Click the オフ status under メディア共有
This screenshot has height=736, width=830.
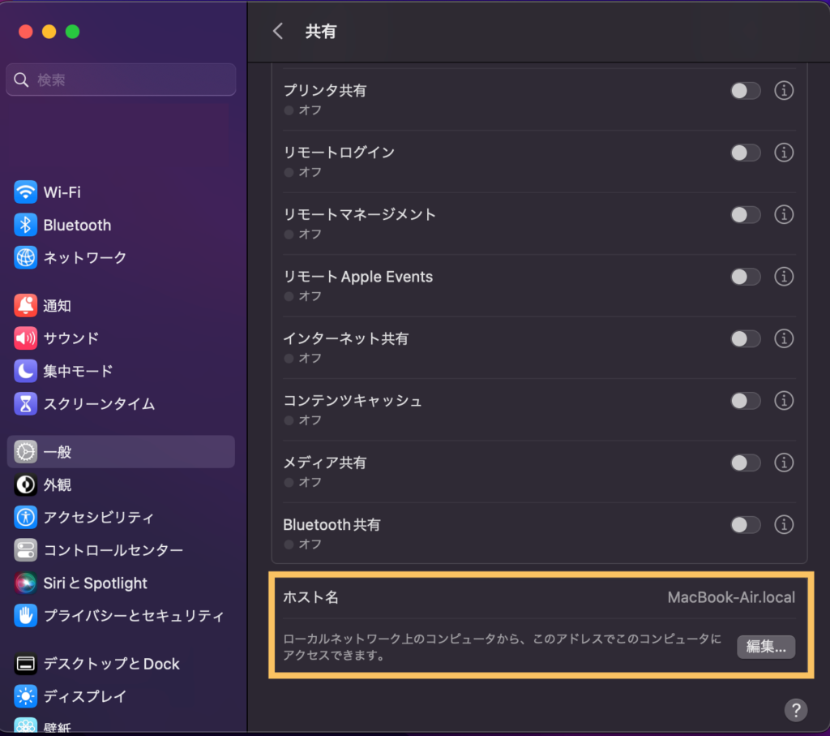(310, 482)
